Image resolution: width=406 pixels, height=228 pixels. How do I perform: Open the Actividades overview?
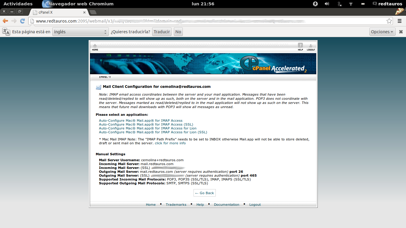(18, 4)
